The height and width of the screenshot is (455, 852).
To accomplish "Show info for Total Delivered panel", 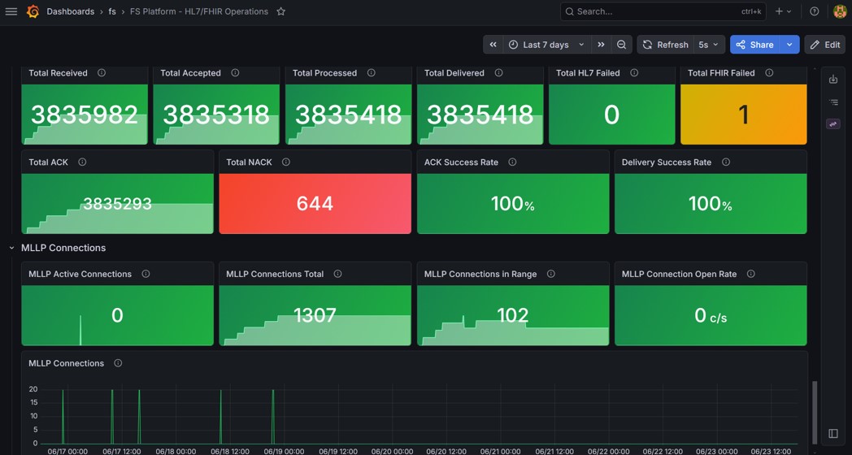I will 498,73.
